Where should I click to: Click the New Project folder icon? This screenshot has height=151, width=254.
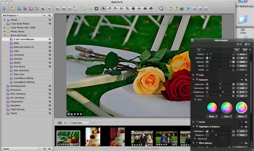pyautogui.click(x=13, y=9)
